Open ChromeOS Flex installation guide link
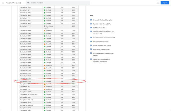The width and height of the screenshot is (171, 111). click(103, 20)
